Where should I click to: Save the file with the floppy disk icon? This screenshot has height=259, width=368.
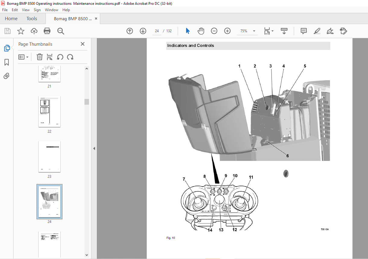pos(8,31)
